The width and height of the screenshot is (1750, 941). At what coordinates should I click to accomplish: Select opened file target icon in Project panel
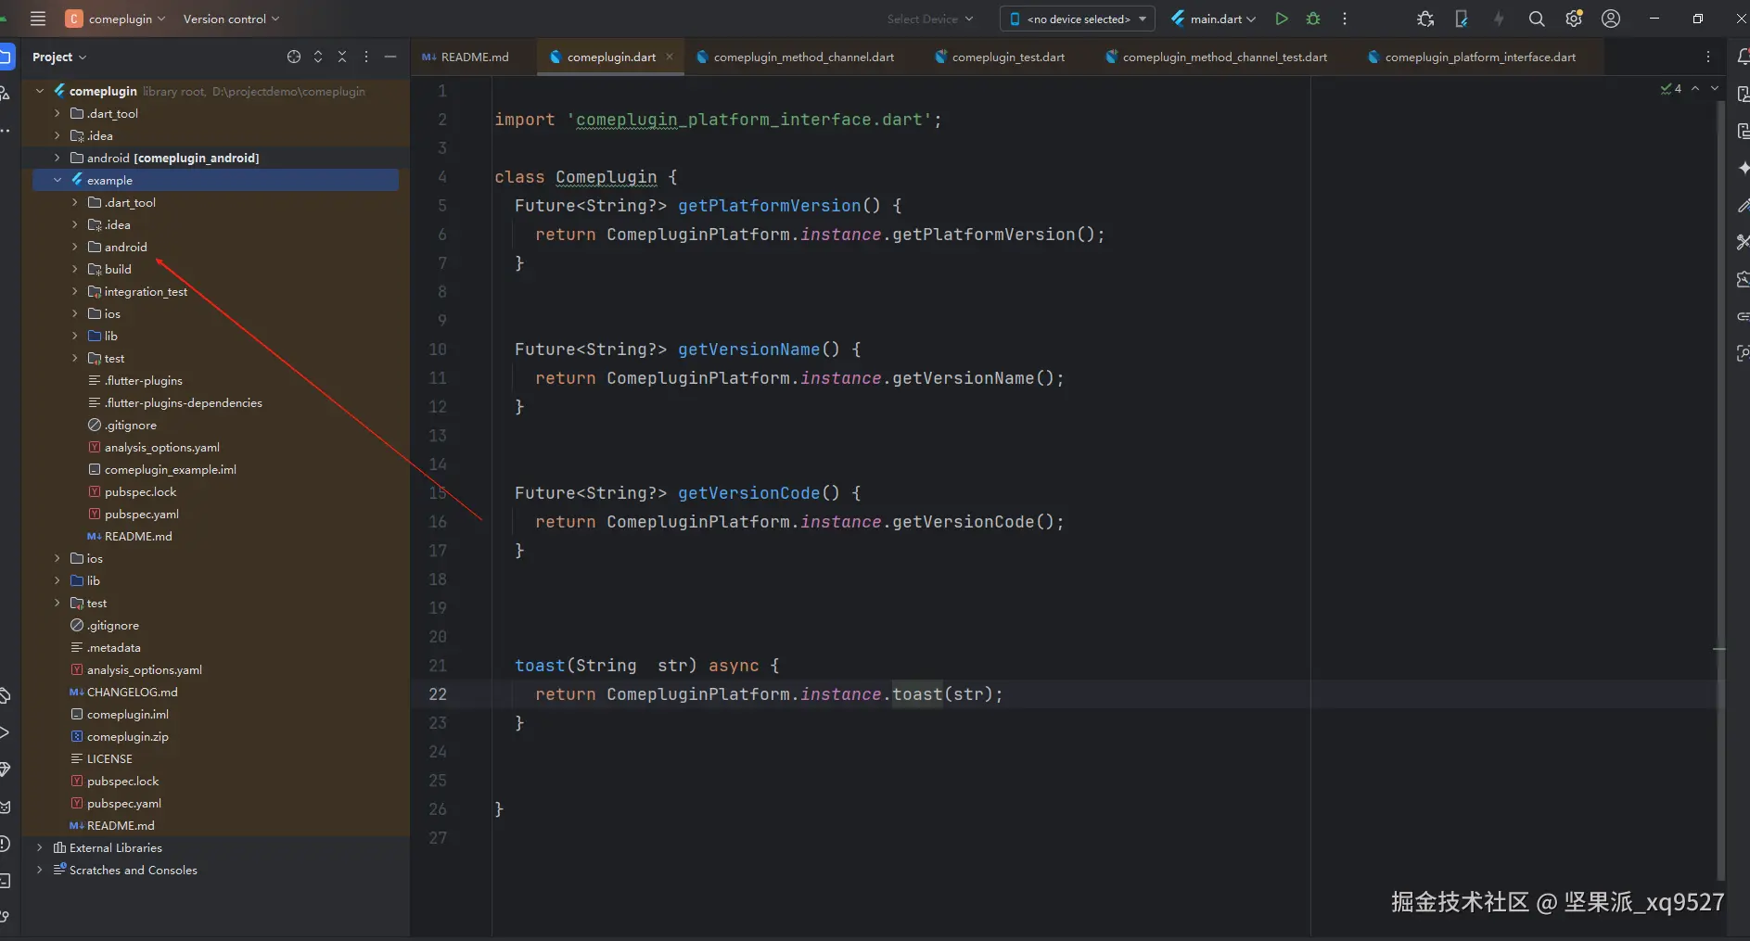[294, 57]
